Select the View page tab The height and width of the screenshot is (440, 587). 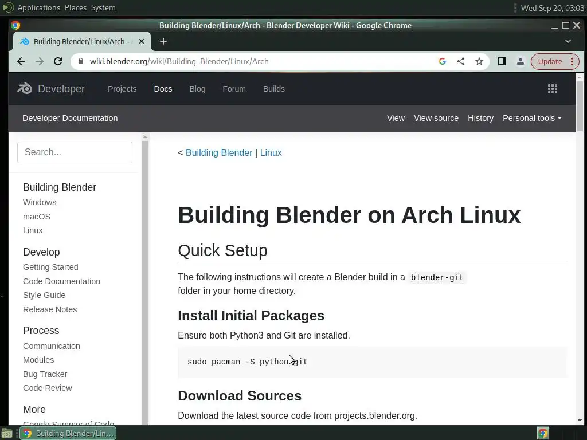(396, 118)
